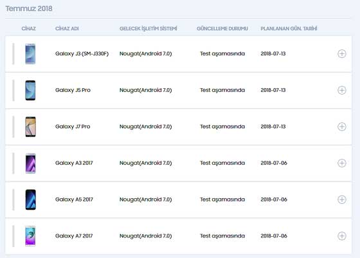The width and height of the screenshot is (360, 258).
Task: Click the GELECEK İŞLETİM SİSTEMİ column header
Action: [148, 28]
